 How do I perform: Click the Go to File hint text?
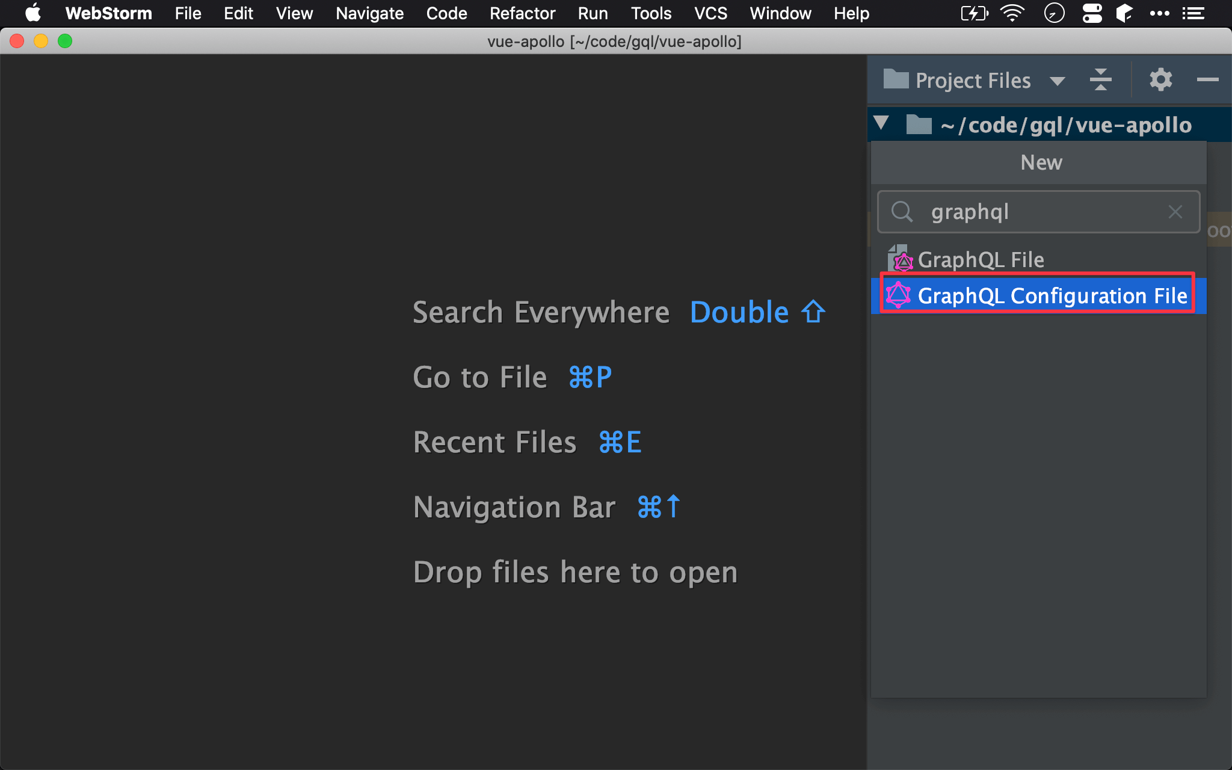tap(480, 378)
